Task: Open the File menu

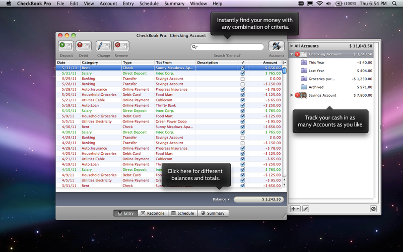Action: 60,4
